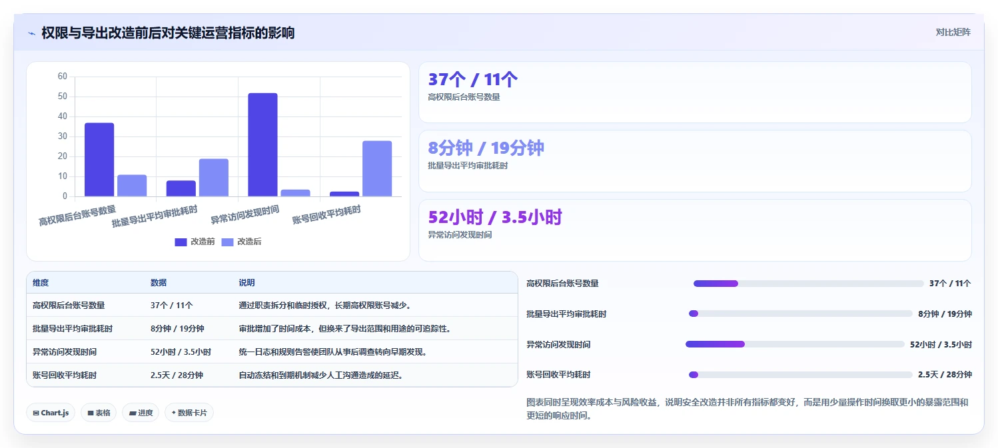998x448 pixels.
Task: Click description 自动冻结和到期机制
Action: coord(321,375)
